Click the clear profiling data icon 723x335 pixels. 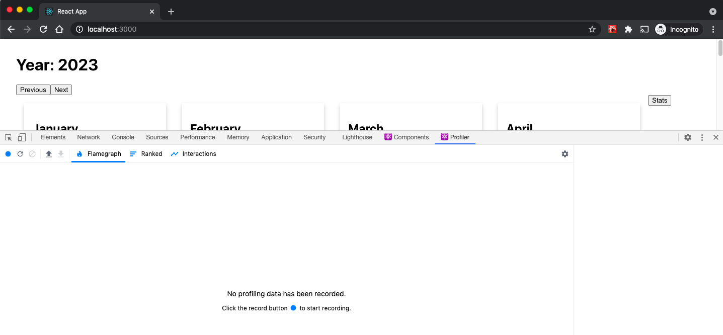pos(32,154)
